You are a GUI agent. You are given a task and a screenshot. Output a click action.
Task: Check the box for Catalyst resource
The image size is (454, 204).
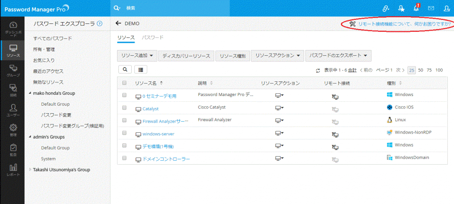(x=125, y=108)
